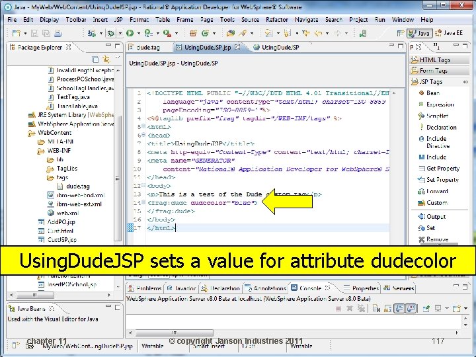Collapse the JSP Tags palette drawer
The image size is (476, 357).
coord(439,82)
